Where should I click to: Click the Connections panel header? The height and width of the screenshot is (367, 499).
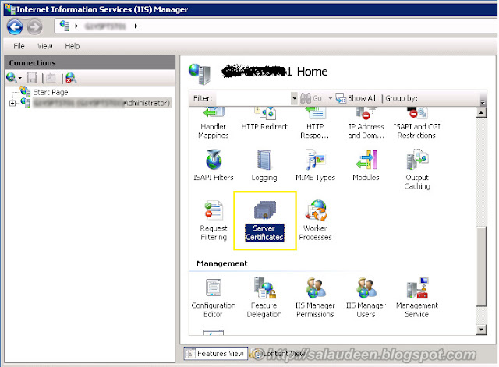[x=90, y=62]
